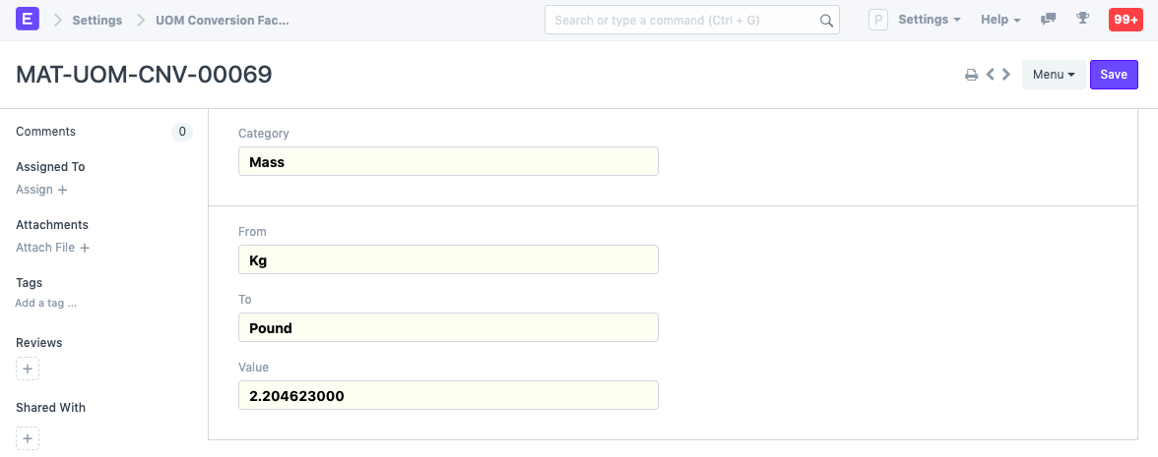
Task: Add a review with plus box
Action: tap(28, 369)
